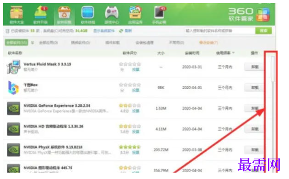Click the vertical scrollbar thumb of the list
This screenshot has height=179, width=289.
pyautogui.click(x=273, y=69)
